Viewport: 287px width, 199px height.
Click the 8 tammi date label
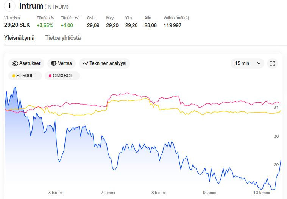(x=159, y=193)
